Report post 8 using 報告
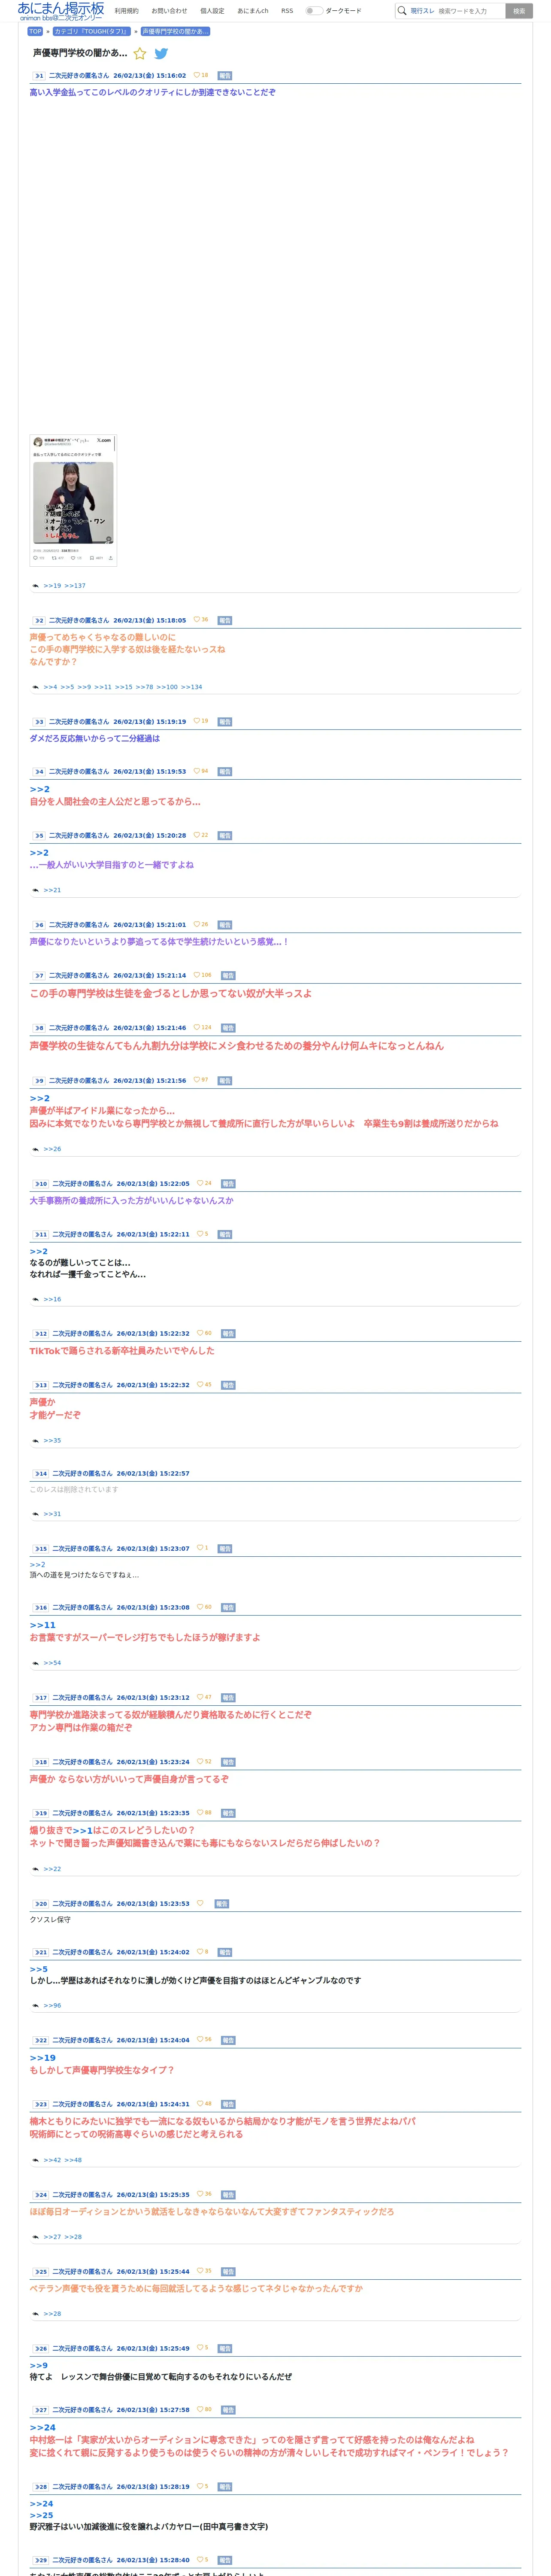The width and height of the screenshot is (551, 2576). pos(228,1027)
